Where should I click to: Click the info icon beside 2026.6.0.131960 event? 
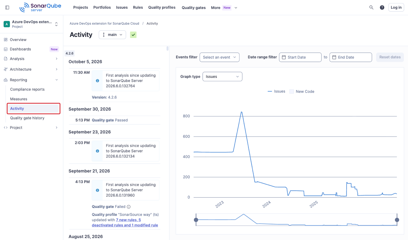coord(97,190)
